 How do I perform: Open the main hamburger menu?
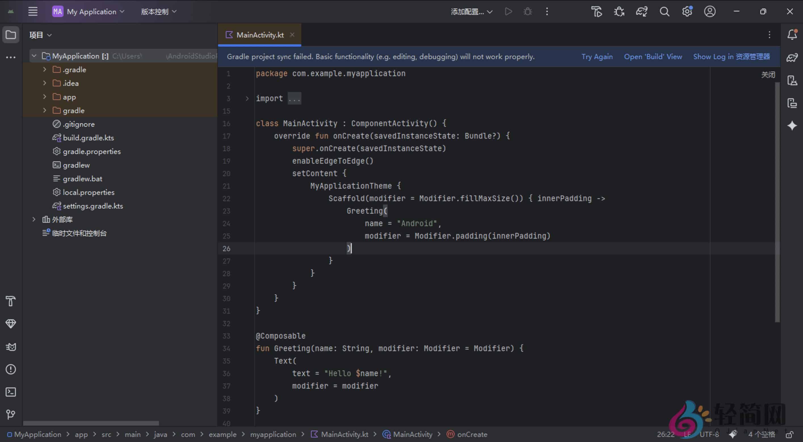[33, 12]
